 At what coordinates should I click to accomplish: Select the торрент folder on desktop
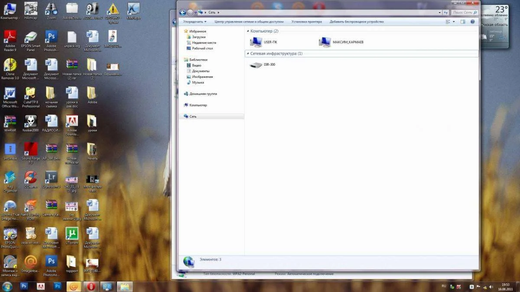[x=72, y=264]
